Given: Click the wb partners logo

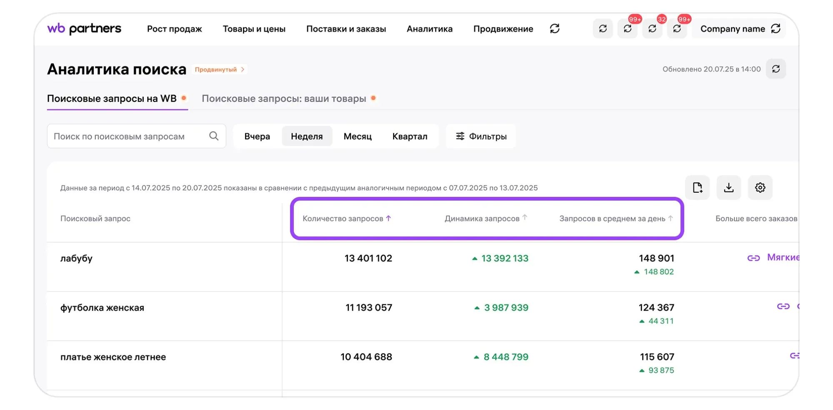Looking at the screenshot, I should pos(84,29).
